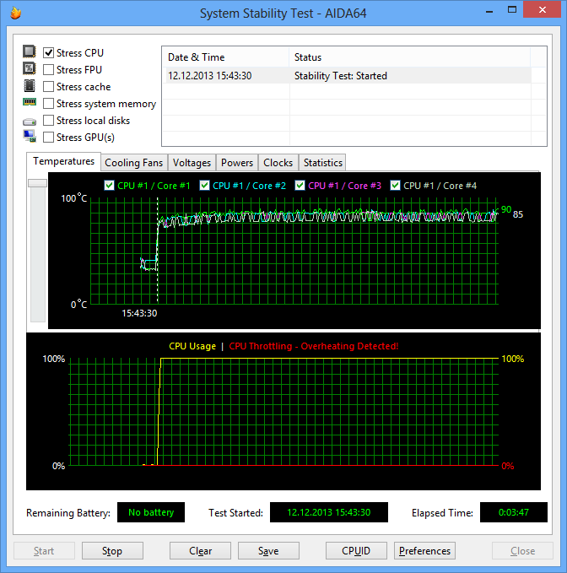The height and width of the screenshot is (573, 567).
Task: Open the Powers tab
Action: pyautogui.click(x=237, y=163)
